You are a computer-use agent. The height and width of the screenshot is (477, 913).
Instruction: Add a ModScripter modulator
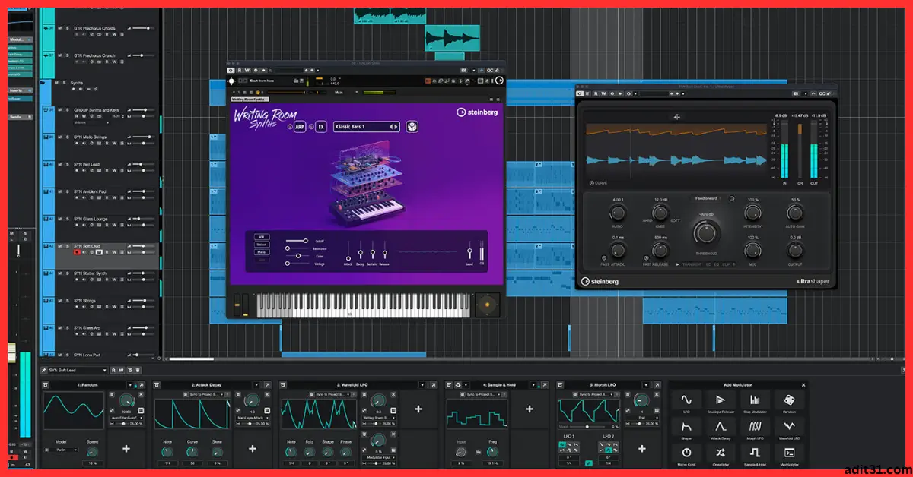point(789,455)
